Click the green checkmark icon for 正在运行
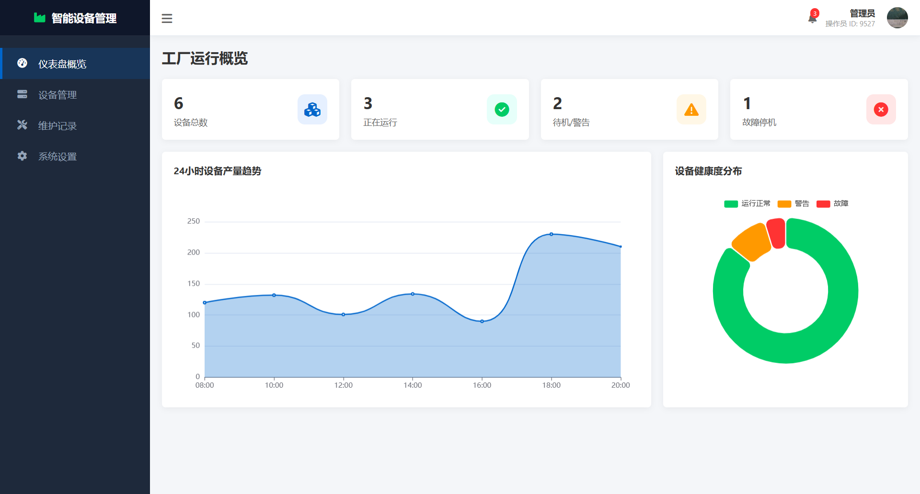Screen dimensions: 920x494 pos(502,110)
